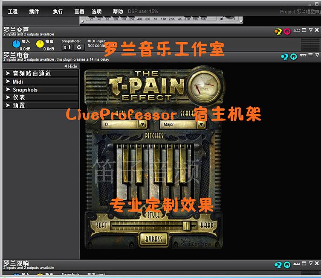Click the iZotope logo
Screen dimensions: 321x278
196,243
